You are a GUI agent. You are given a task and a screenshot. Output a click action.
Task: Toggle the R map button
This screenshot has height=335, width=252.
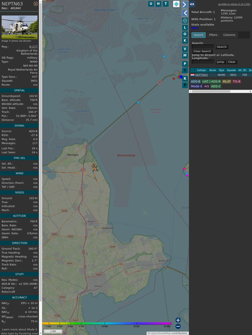pyautogui.click(x=185, y=79)
